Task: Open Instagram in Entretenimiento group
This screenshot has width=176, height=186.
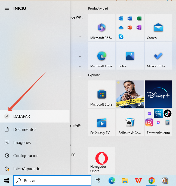Action: point(149,122)
